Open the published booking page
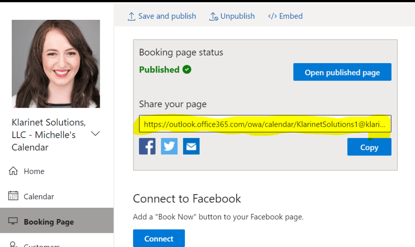This screenshot has width=415, height=247. click(x=342, y=72)
